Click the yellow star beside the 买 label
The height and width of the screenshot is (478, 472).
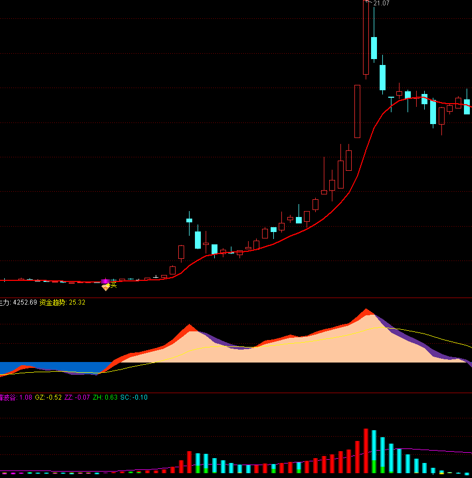pyautogui.click(x=108, y=285)
